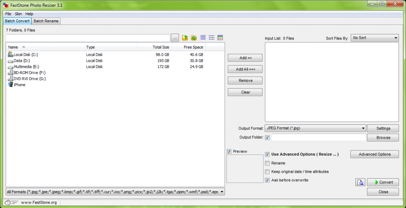The image size is (406, 208).
Task: Select the iPhone entry text
Action: click(x=19, y=85)
